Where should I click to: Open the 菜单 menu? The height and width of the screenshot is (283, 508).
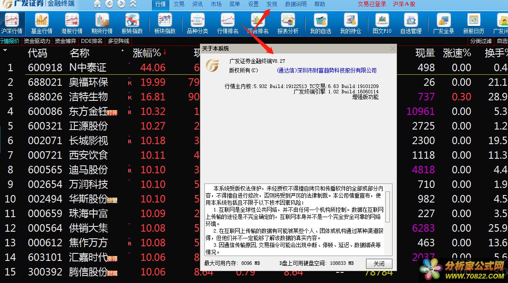[x=235, y=4]
